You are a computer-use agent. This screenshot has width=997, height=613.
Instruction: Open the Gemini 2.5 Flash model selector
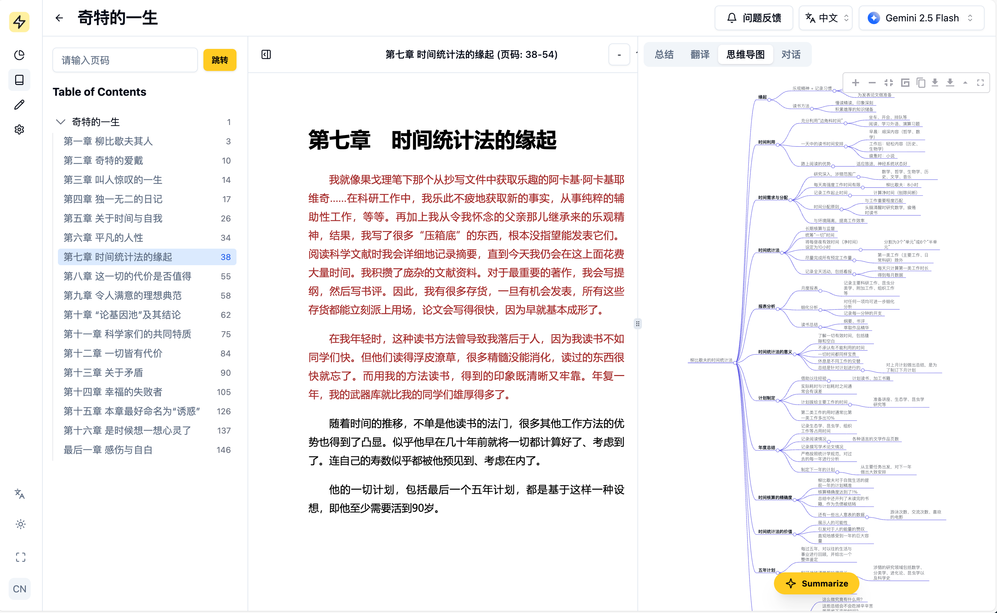pyautogui.click(x=921, y=18)
